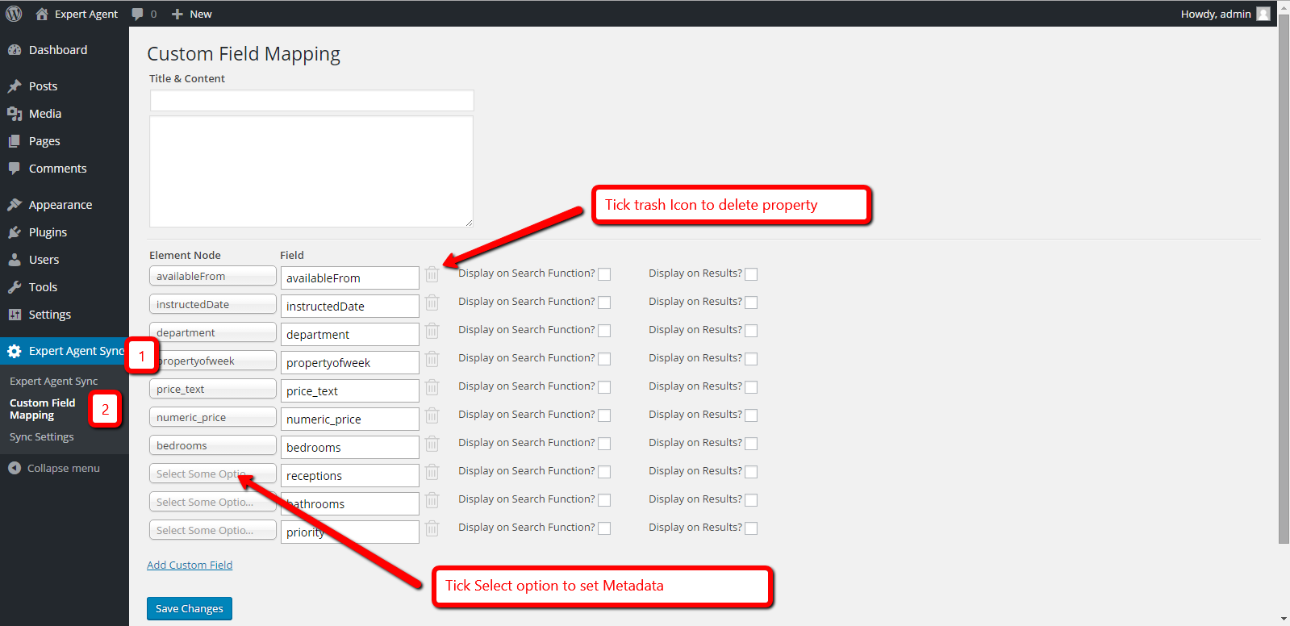Open the availableFrom Element Node dropdown
1290x626 pixels.
point(212,276)
